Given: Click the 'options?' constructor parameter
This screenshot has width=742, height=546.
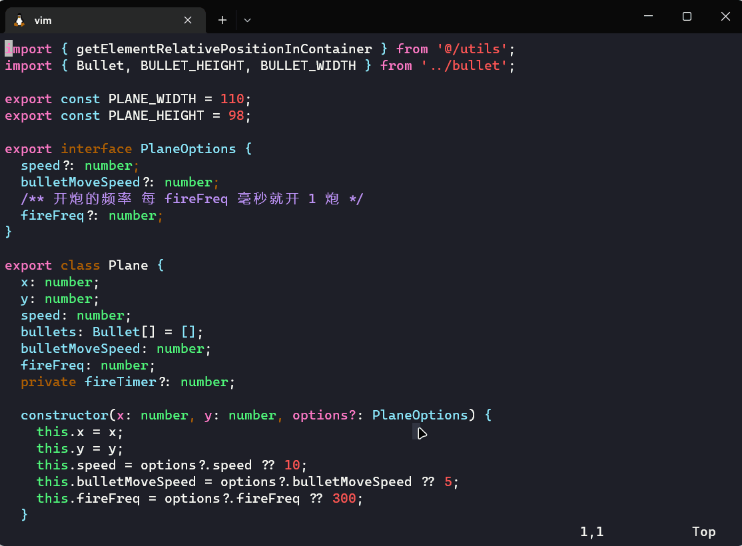Looking at the screenshot, I should coord(324,415).
